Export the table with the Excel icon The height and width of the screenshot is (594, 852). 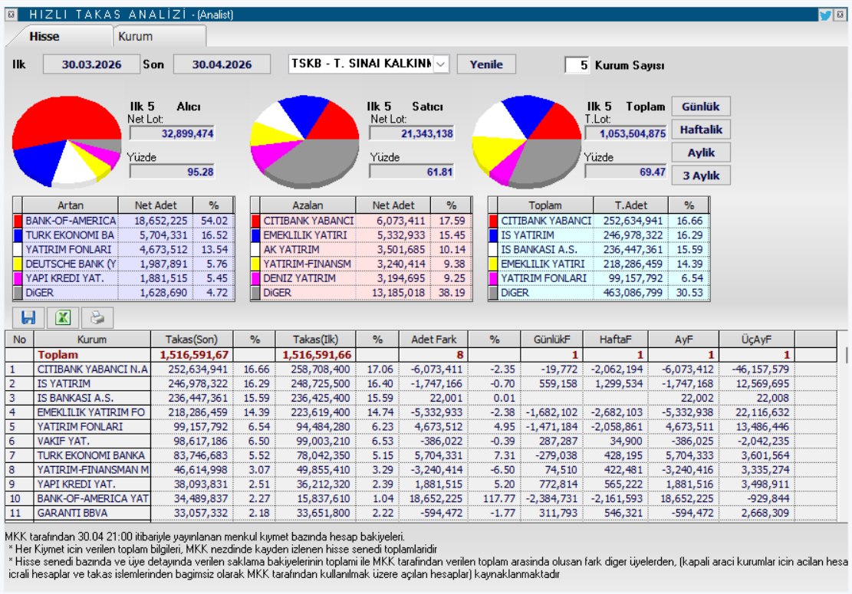63,317
